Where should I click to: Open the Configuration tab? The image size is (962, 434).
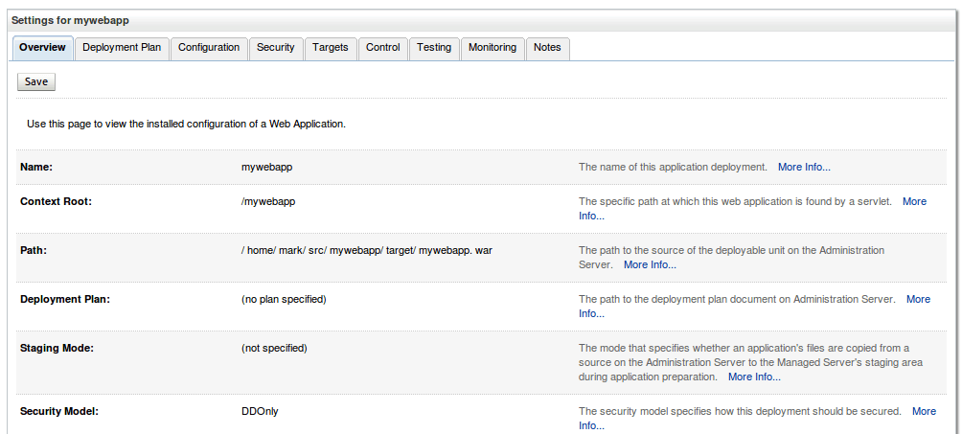(x=209, y=48)
